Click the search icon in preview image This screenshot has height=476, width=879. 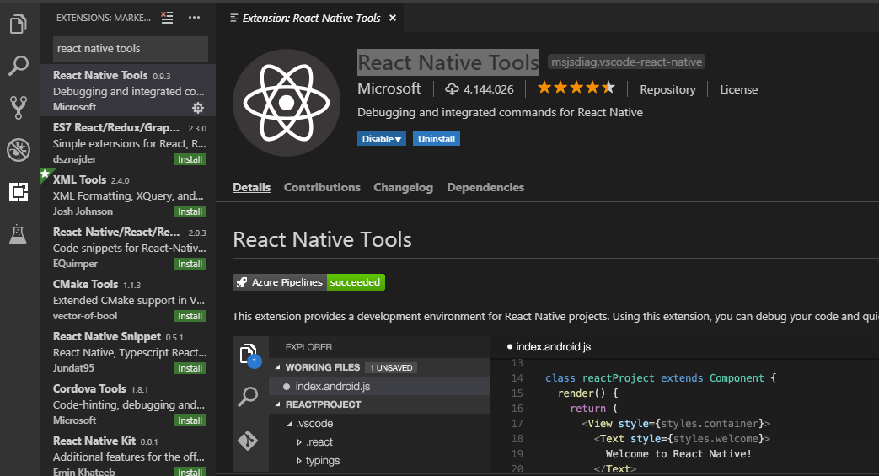[x=248, y=397]
